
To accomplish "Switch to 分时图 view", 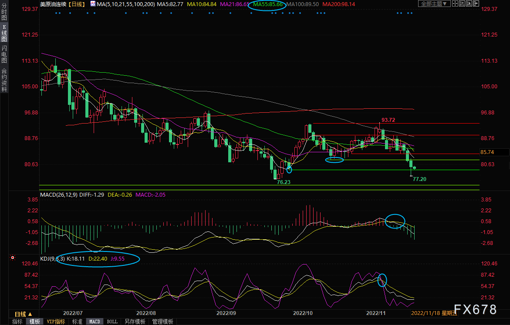I will point(4,12).
